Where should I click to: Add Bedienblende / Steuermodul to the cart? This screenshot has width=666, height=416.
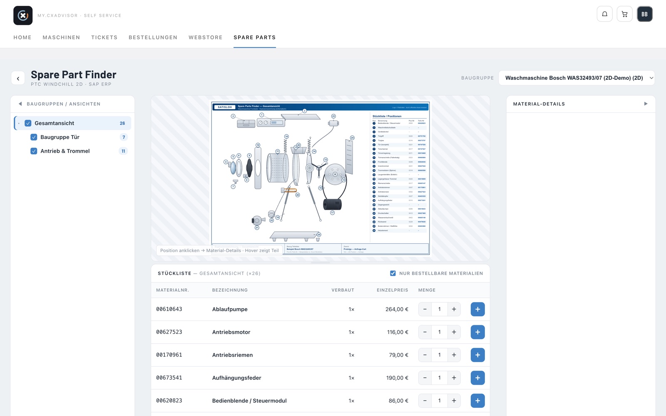coord(477,401)
